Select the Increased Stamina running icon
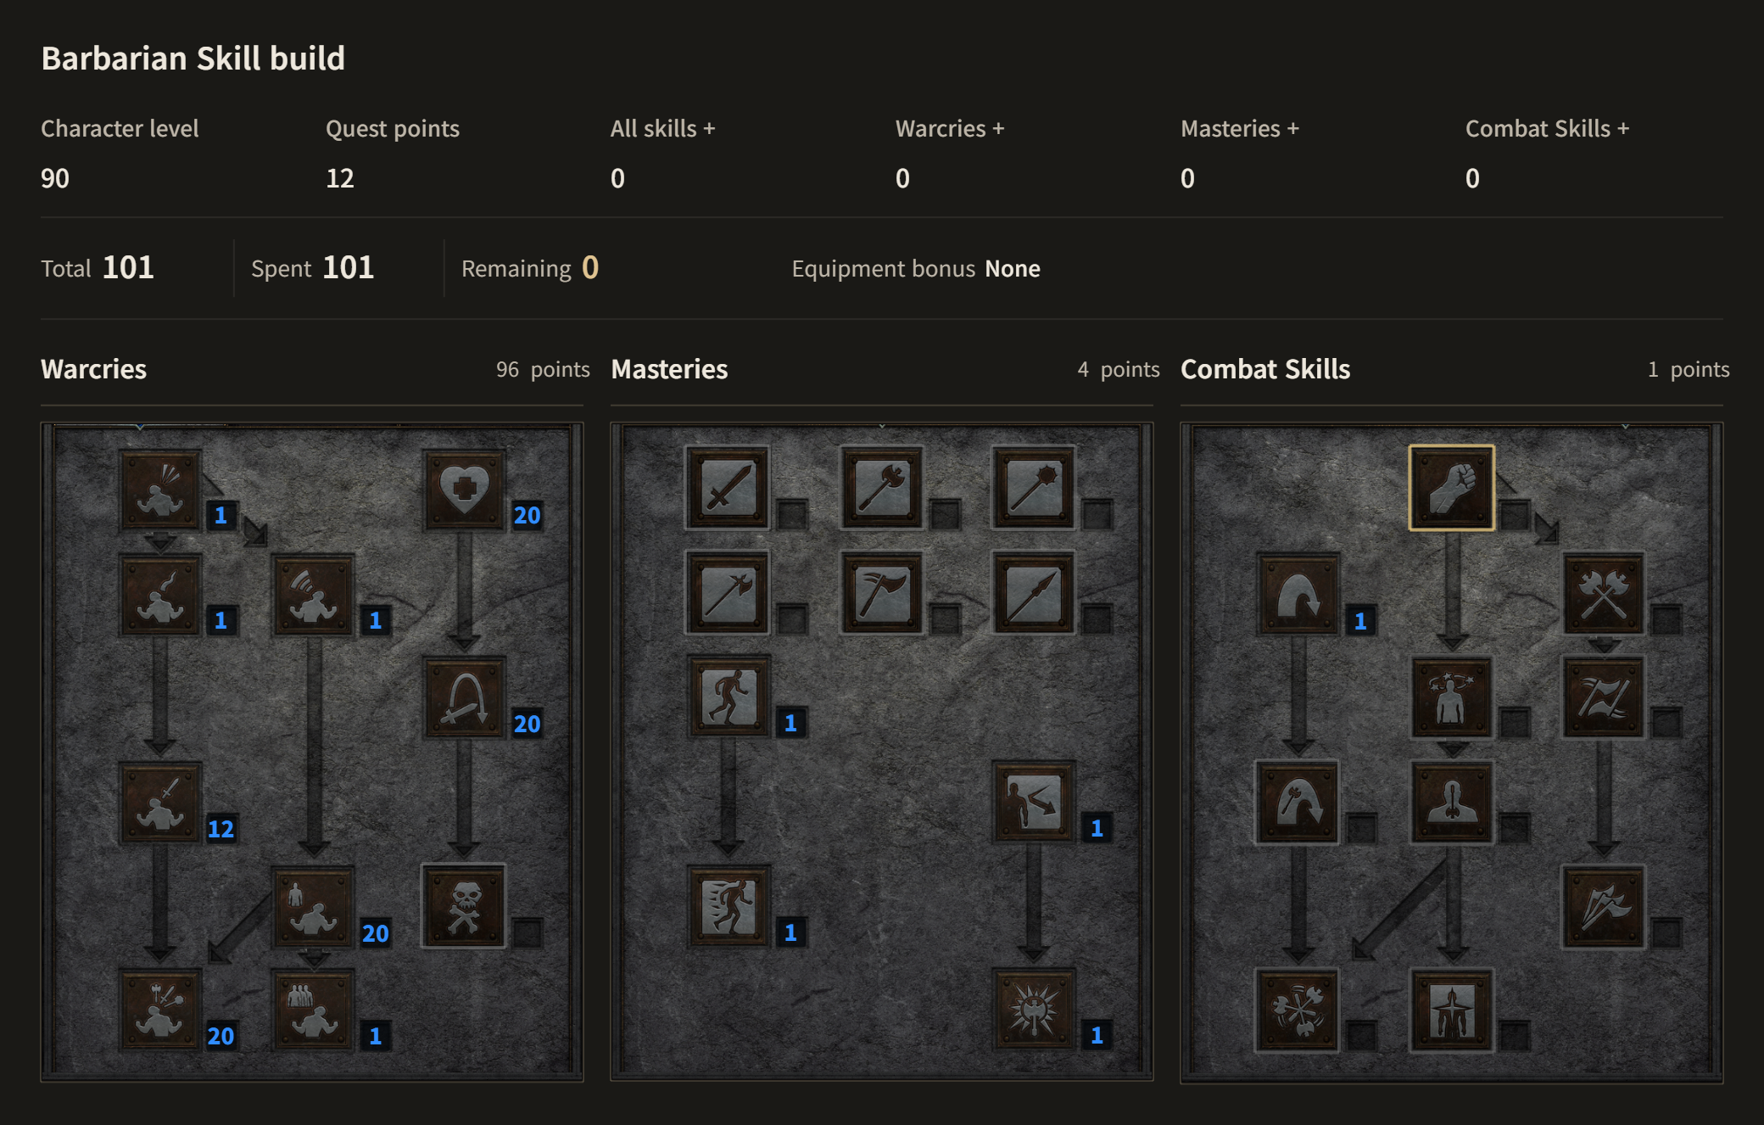1764x1125 pixels. point(728,697)
